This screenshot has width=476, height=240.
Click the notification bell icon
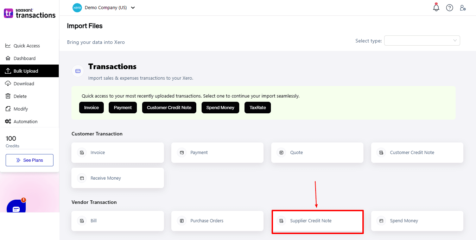coord(436,8)
